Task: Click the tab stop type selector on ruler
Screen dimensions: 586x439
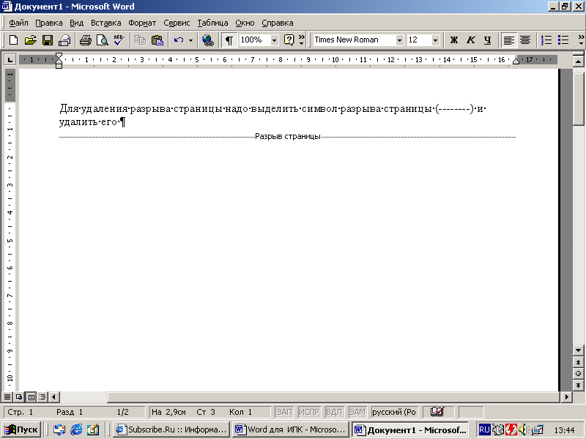Action: [x=10, y=60]
